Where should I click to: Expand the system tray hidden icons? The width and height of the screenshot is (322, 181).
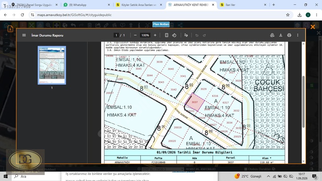click(268, 176)
